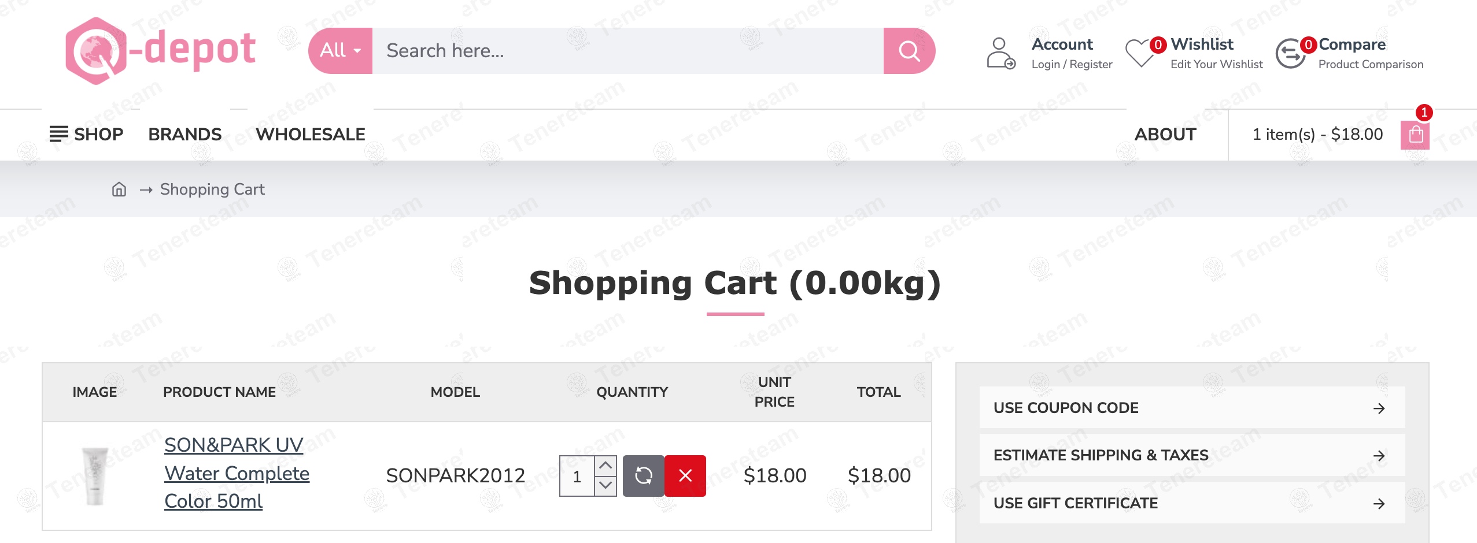
Task: Open the All category dropdown
Action: click(x=339, y=51)
